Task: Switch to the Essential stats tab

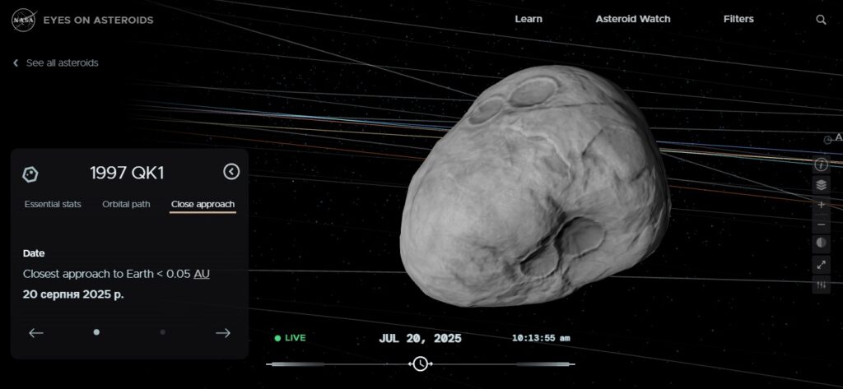Action: point(53,204)
